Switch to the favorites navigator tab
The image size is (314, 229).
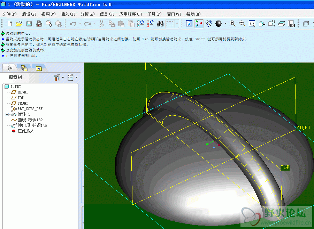[x=39, y=68]
